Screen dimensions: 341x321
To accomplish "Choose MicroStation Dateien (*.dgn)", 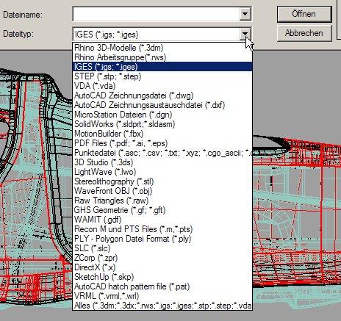I will tap(162, 115).
